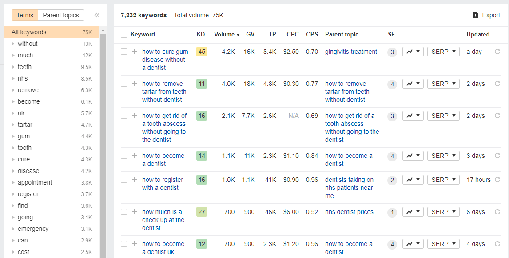Image resolution: width=509 pixels, height=258 pixels.
Task: Sort by the Volume column header
Action: pyautogui.click(x=227, y=34)
